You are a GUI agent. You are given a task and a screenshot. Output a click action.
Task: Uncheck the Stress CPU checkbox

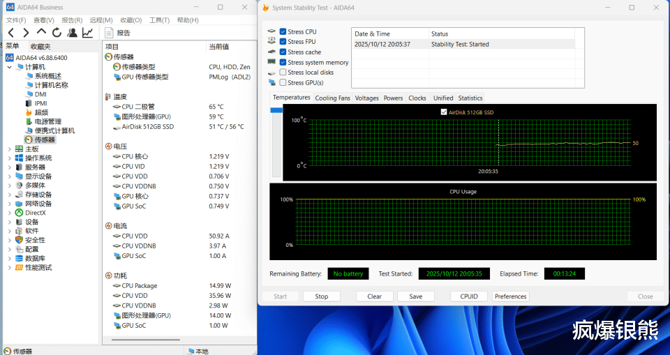(283, 31)
